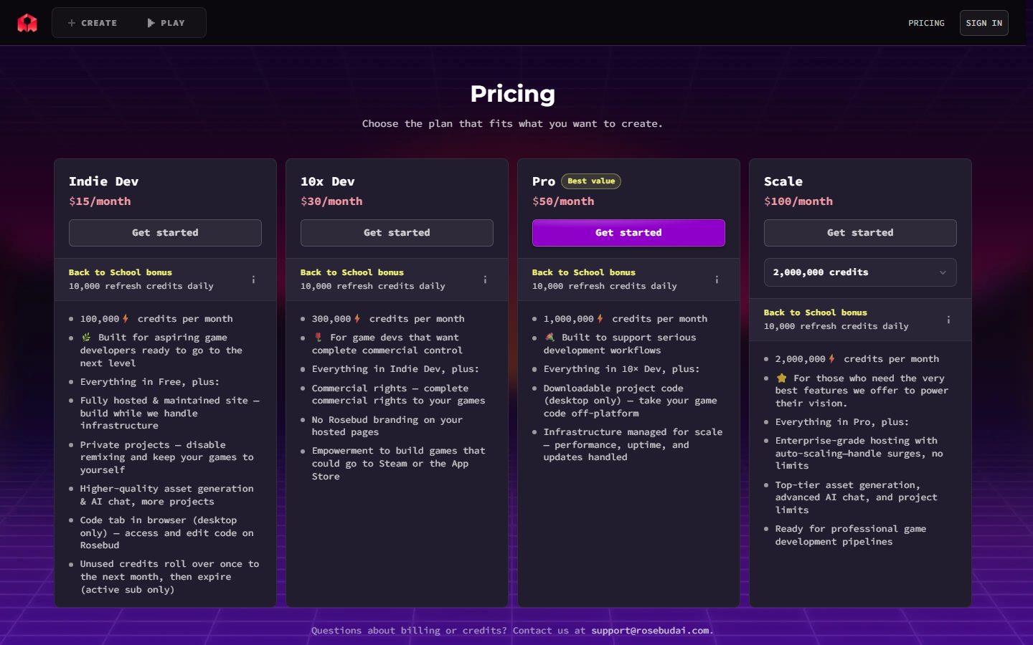Click the star emoji in Scale plan
This screenshot has width=1033, height=645.
[781, 378]
